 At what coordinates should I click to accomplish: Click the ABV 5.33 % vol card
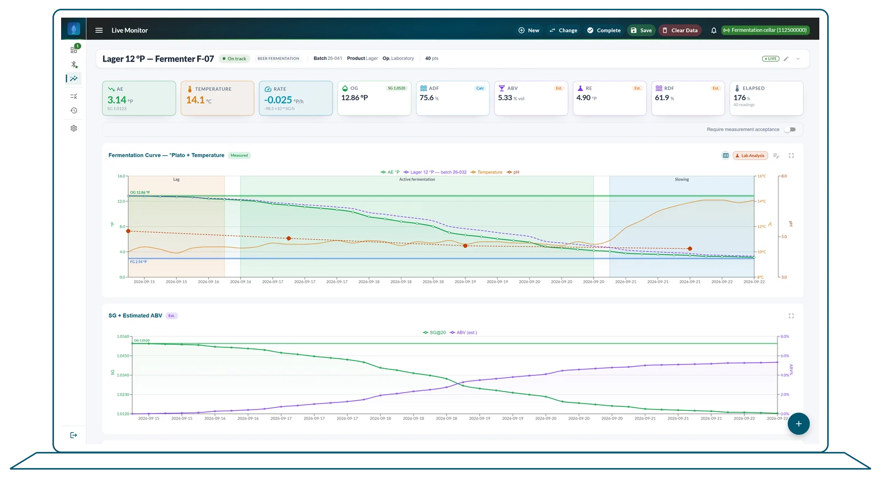click(x=531, y=98)
